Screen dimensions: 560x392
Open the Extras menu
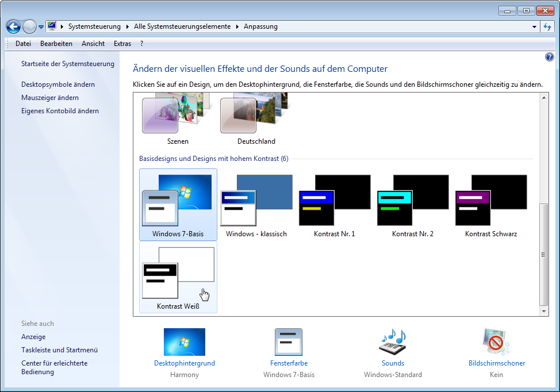tap(122, 44)
